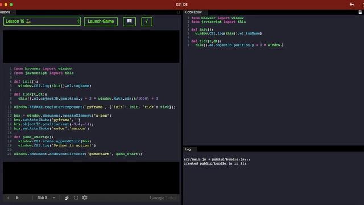Click 'def game_start(e):' in slide
This screenshot has width=364, height=205.
pyautogui.click(x=34, y=137)
